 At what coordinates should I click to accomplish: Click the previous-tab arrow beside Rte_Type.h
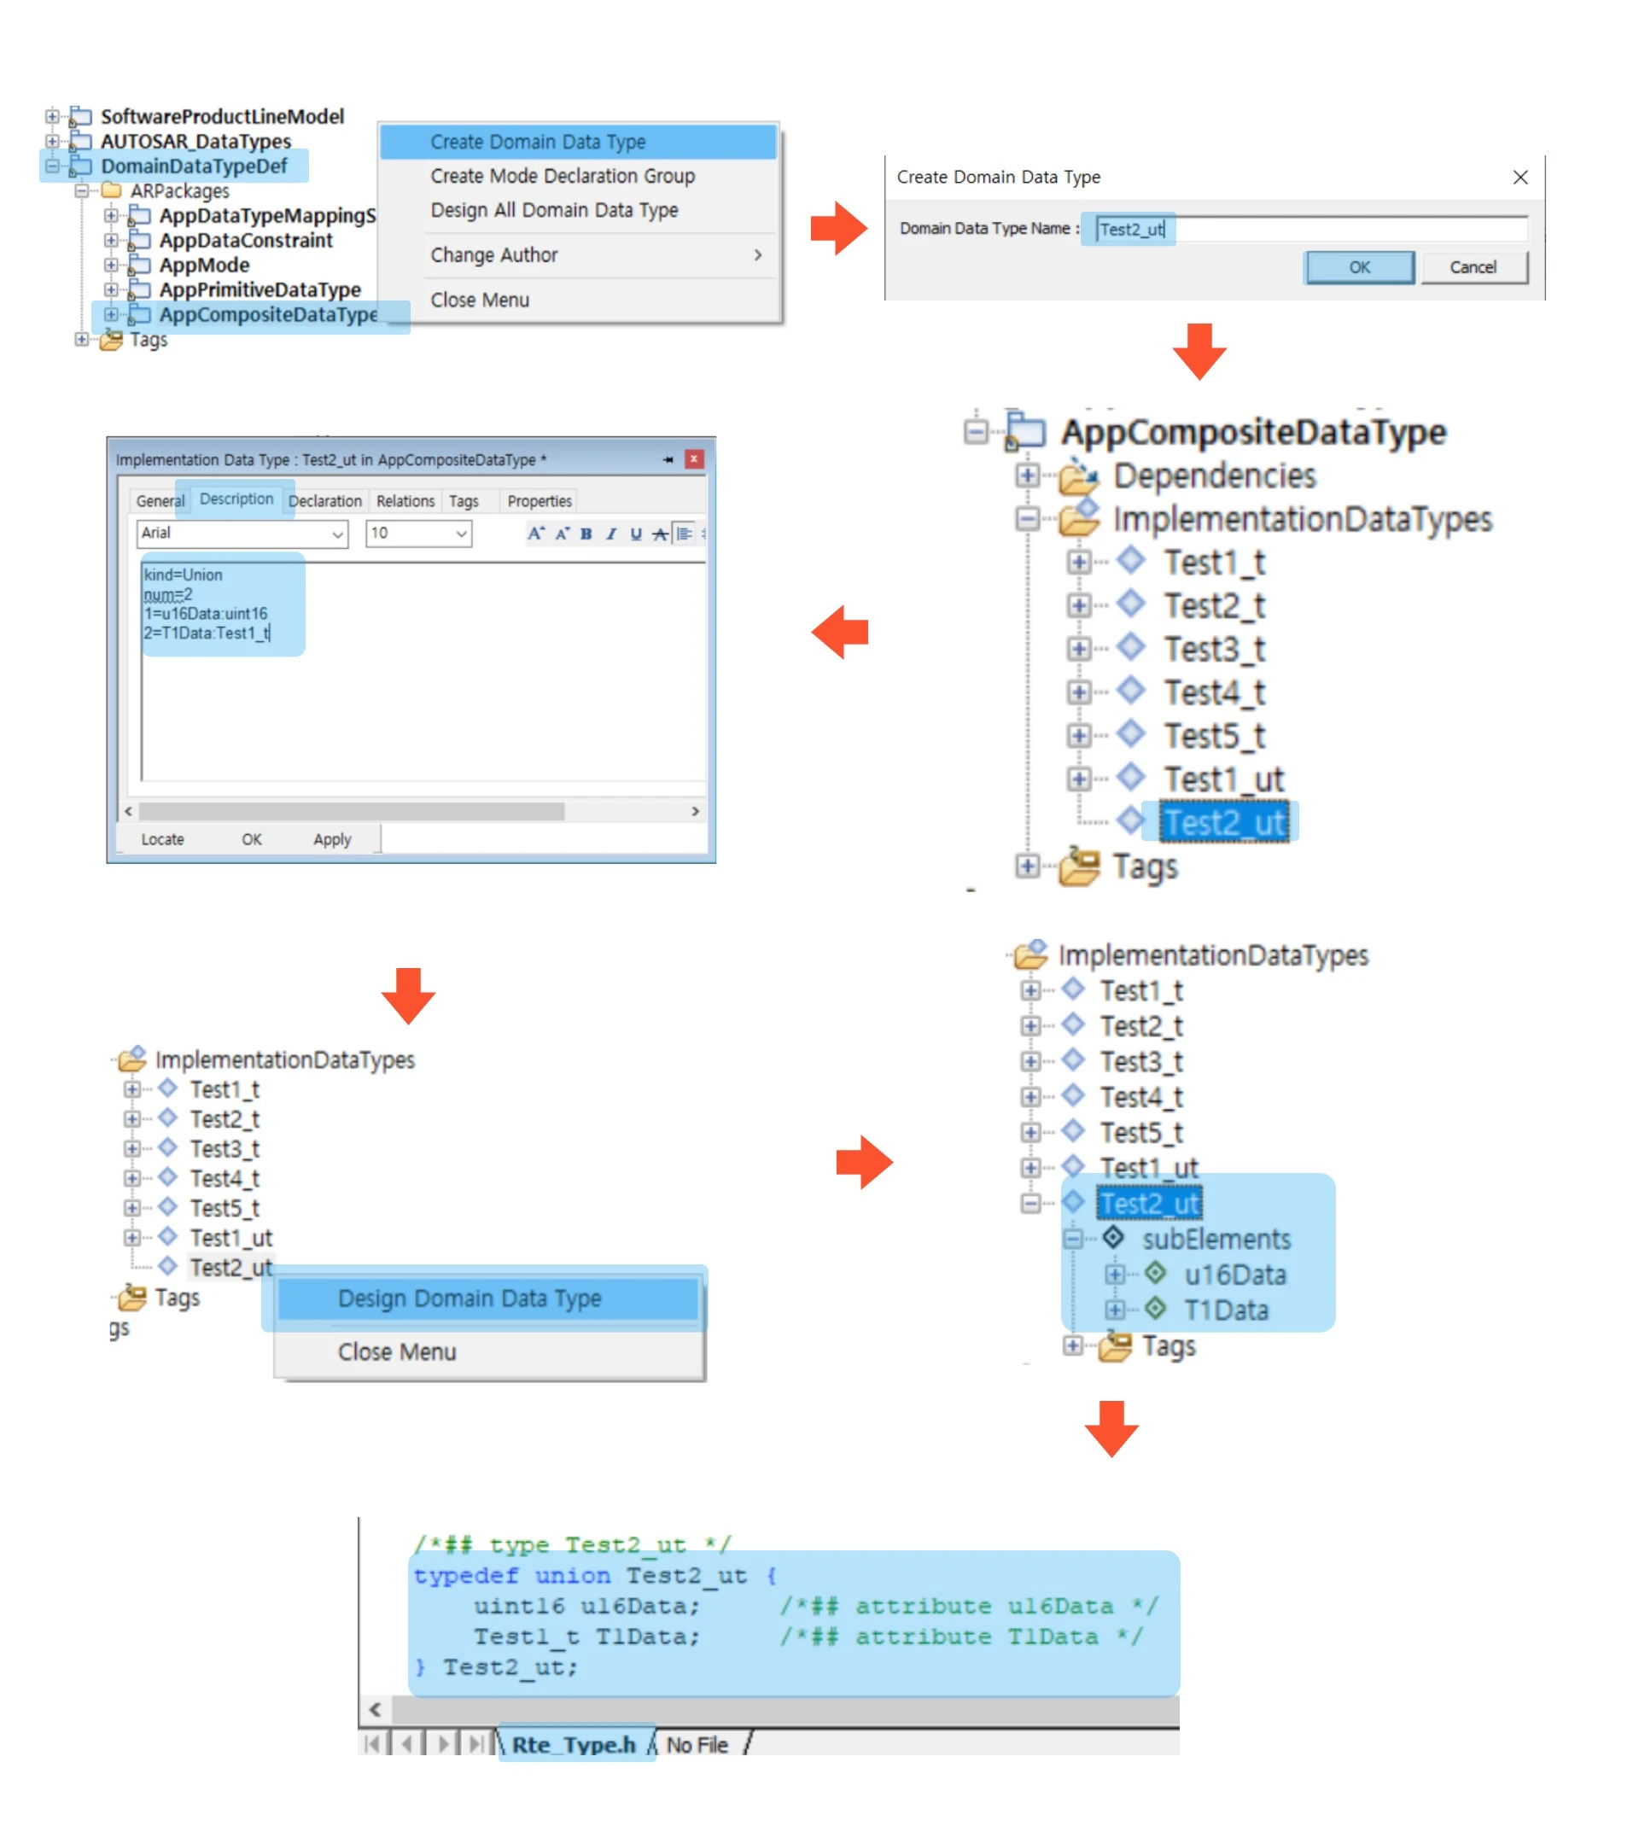(x=407, y=1744)
